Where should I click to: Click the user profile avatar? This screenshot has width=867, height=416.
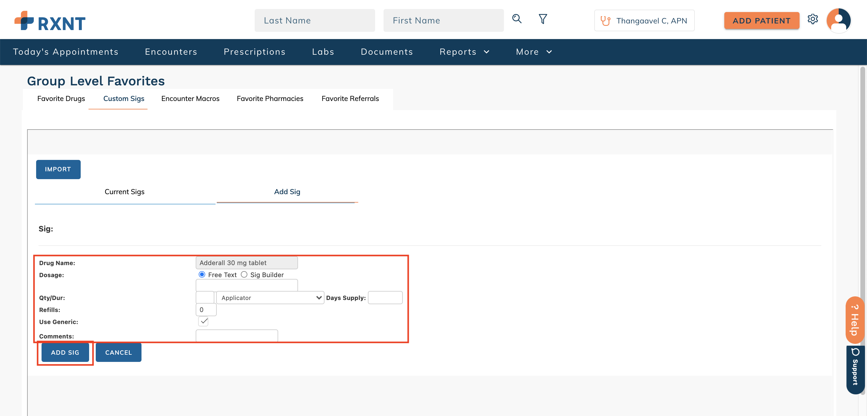(838, 20)
